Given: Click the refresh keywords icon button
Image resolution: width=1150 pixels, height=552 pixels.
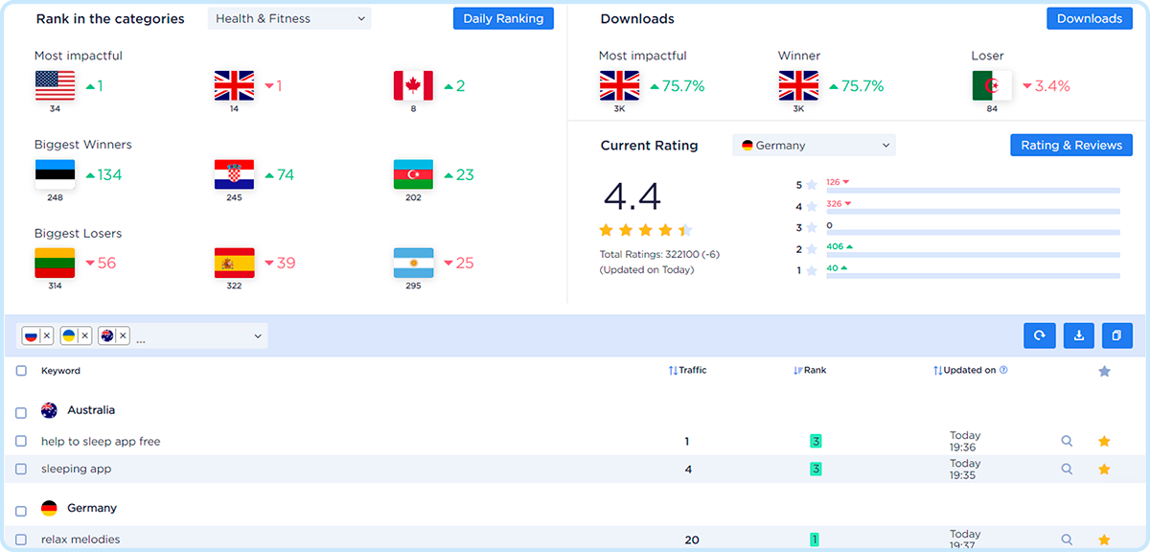Looking at the screenshot, I should click(1039, 335).
